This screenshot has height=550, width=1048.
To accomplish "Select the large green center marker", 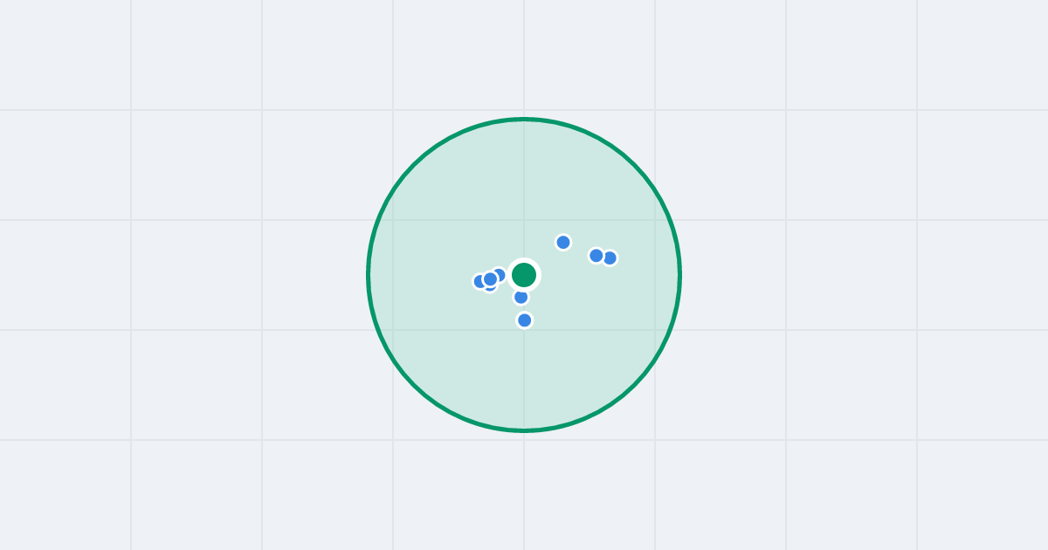I will [x=524, y=275].
